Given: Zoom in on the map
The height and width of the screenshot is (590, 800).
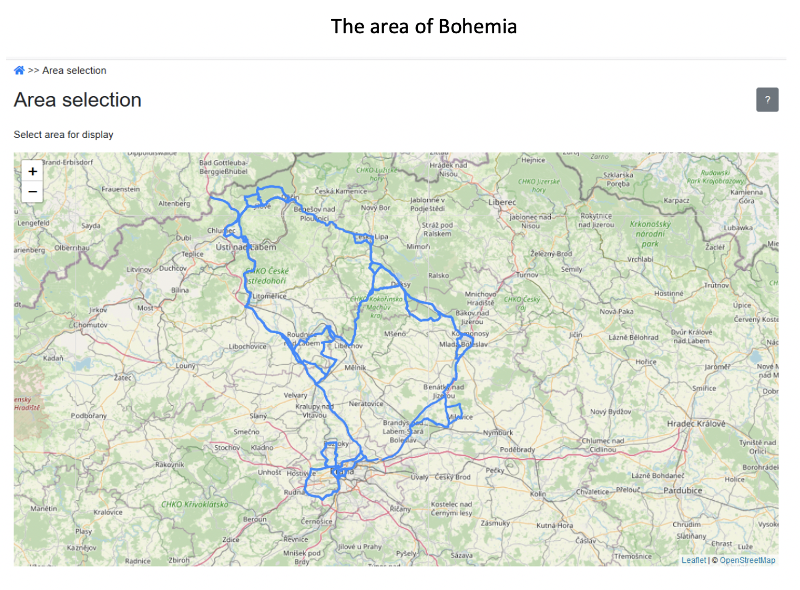Looking at the screenshot, I should tap(33, 171).
